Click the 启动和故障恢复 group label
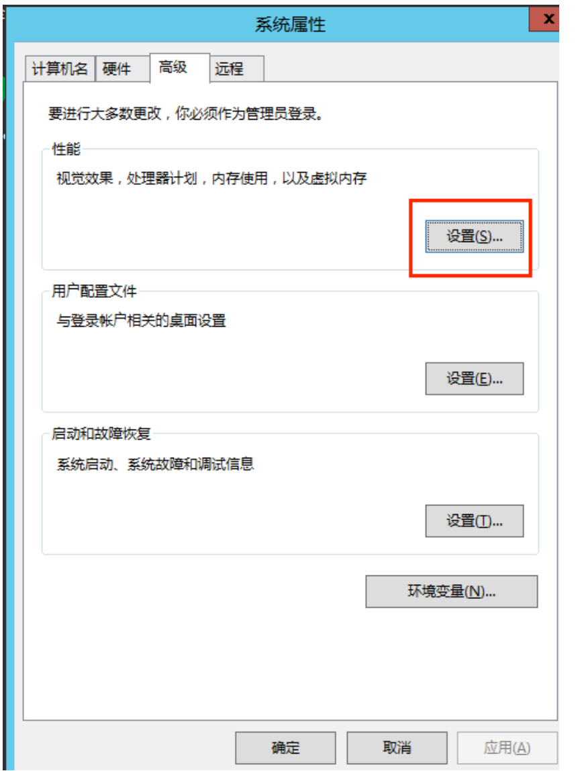 [x=101, y=434]
